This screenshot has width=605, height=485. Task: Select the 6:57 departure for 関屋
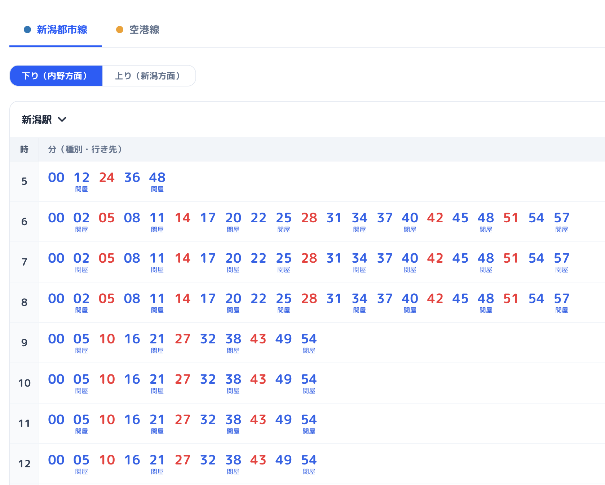pyautogui.click(x=562, y=222)
